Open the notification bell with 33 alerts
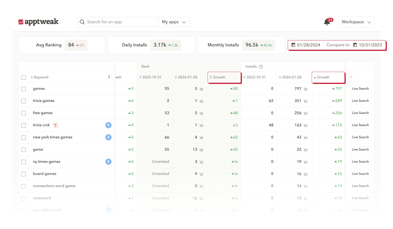 327,22
